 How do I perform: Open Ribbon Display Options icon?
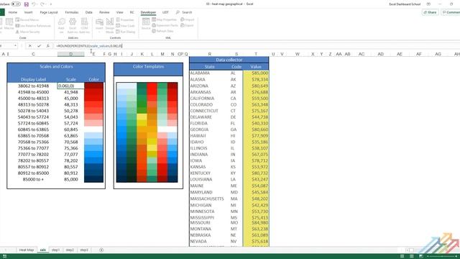pos(428,4)
